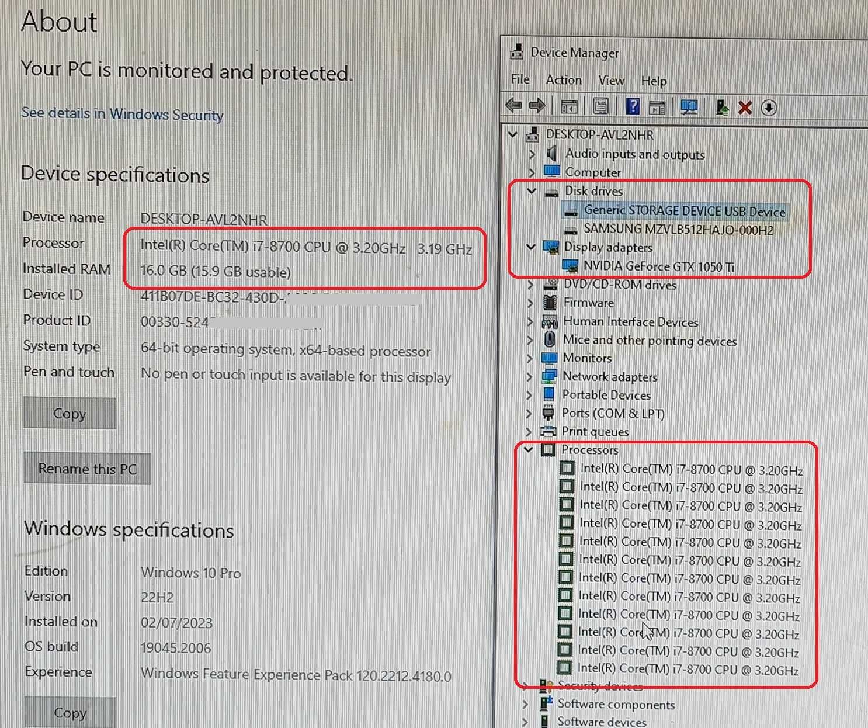The height and width of the screenshot is (728, 868).
Task: Click the mouse icon for Mice and pointing devices
Action: pyautogui.click(x=550, y=339)
